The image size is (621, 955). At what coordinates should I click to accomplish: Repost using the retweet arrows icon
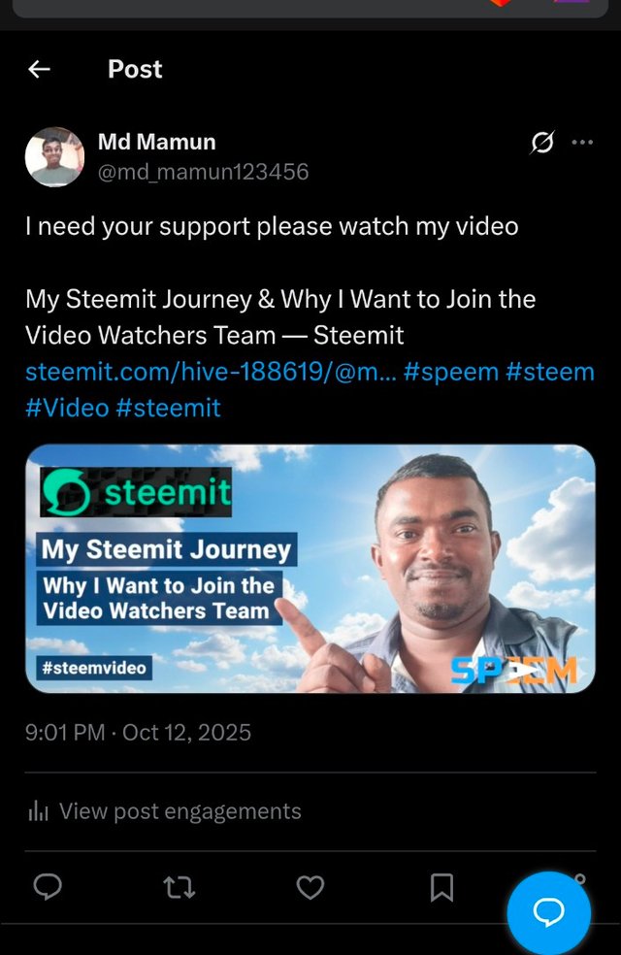[180, 887]
